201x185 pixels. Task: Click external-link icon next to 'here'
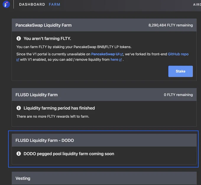120,60
